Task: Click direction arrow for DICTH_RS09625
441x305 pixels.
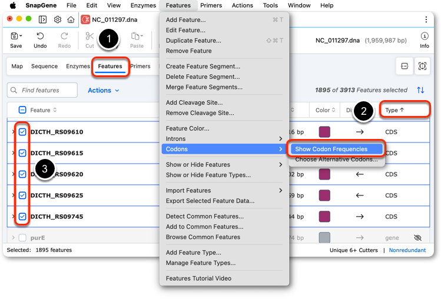Action: (x=360, y=195)
